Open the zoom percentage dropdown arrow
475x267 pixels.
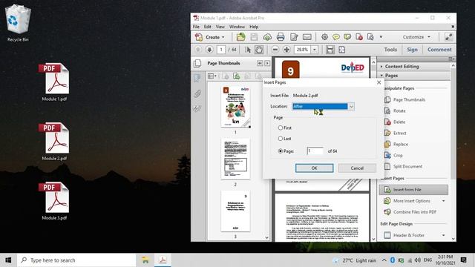pyautogui.click(x=315, y=50)
